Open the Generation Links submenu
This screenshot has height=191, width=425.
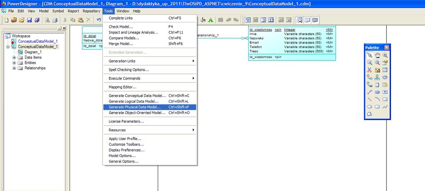150,61
